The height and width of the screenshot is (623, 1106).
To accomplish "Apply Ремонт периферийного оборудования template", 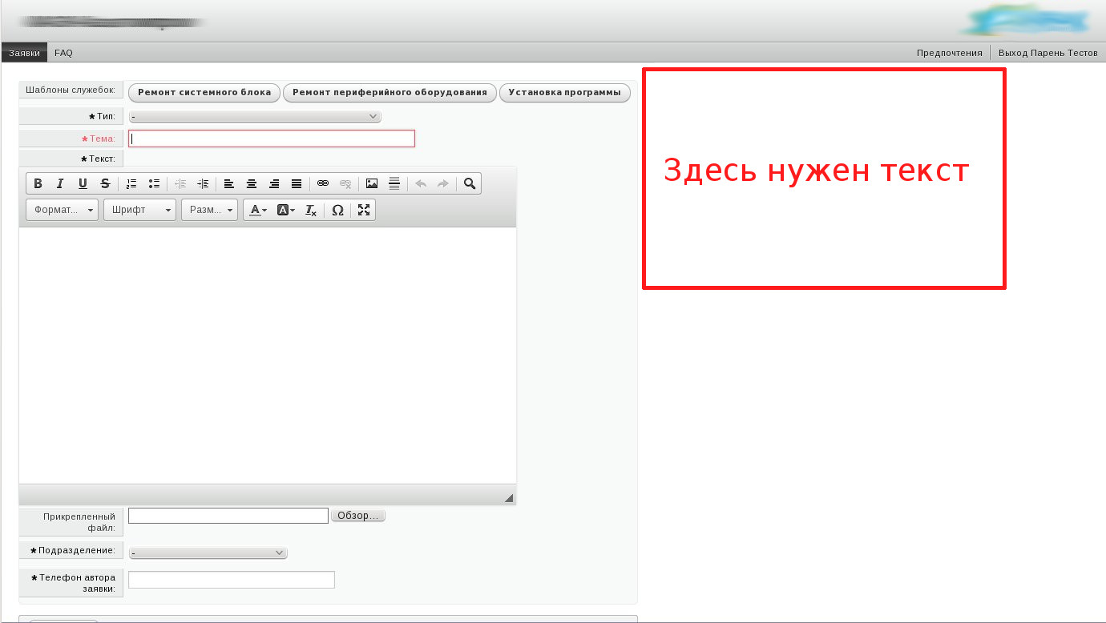I will [390, 92].
